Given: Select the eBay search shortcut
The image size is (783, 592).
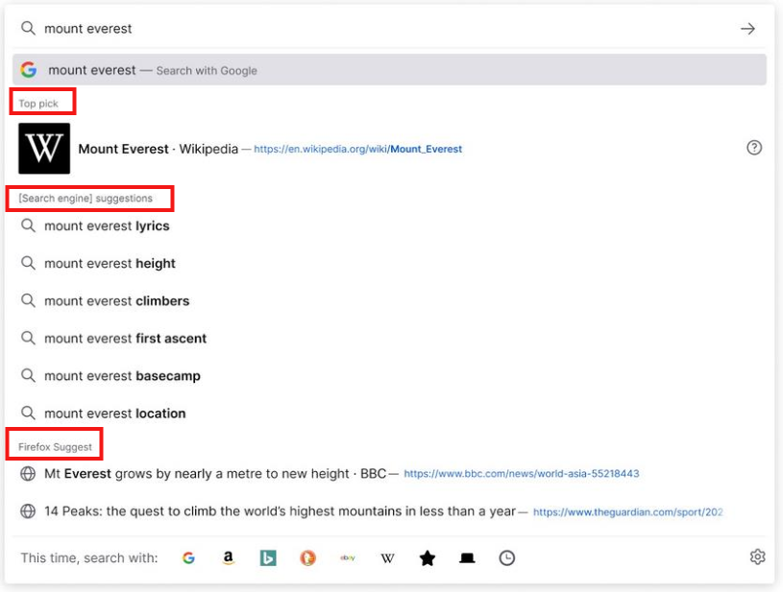Looking at the screenshot, I should coord(347,557).
